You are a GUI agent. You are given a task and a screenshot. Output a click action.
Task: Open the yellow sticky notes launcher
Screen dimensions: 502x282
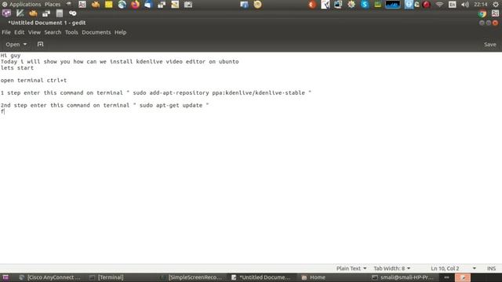[108, 5]
